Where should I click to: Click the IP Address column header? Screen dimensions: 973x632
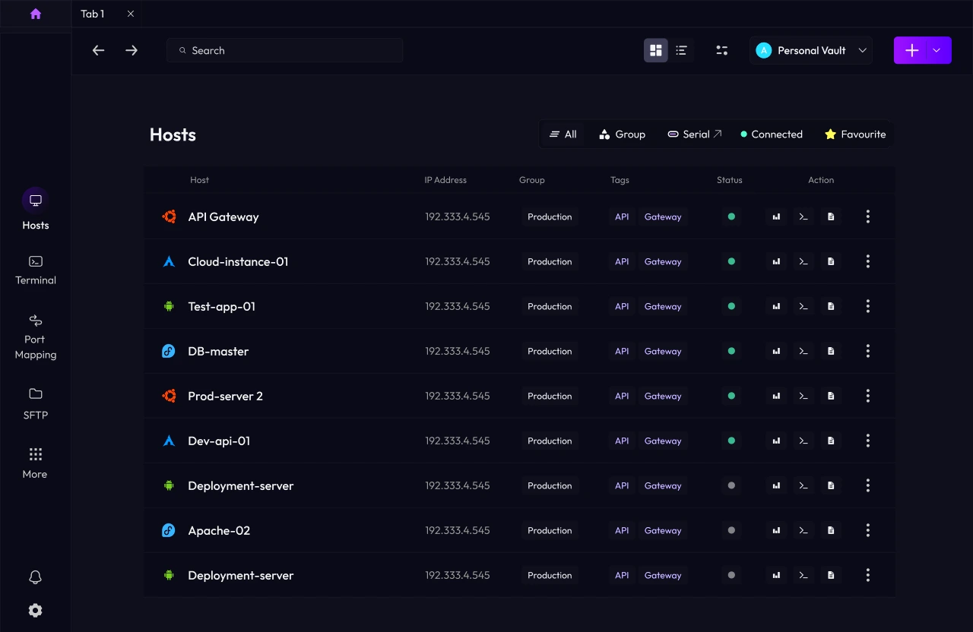click(x=445, y=180)
